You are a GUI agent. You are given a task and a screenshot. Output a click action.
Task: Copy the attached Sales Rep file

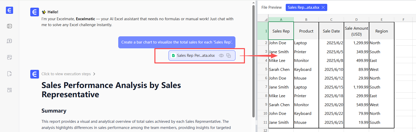click(229, 56)
